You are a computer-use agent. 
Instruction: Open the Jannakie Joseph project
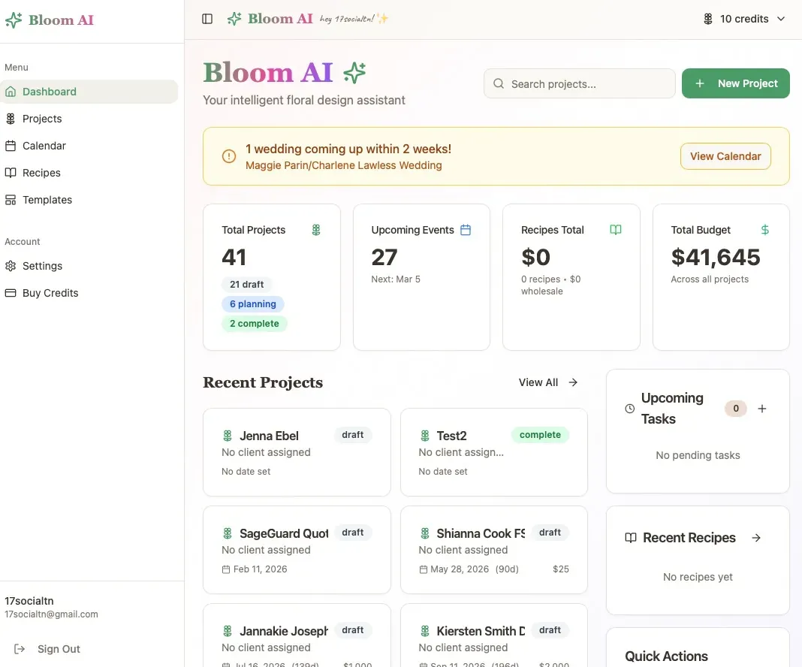[297, 635]
